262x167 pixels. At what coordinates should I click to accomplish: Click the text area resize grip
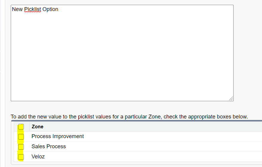point(231,99)
